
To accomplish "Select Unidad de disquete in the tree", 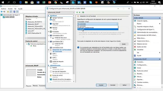I will point(58,61).
